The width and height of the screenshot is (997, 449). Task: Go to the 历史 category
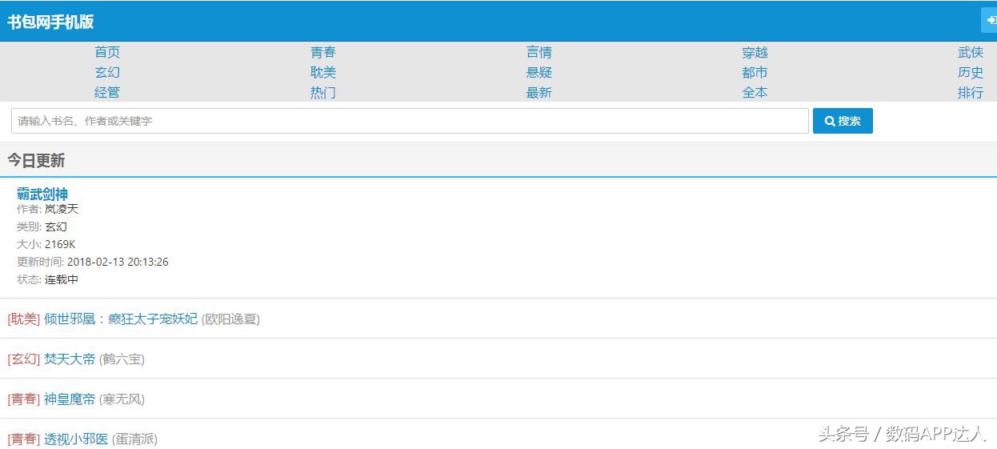pyautogui.click(x=971, y=72)
